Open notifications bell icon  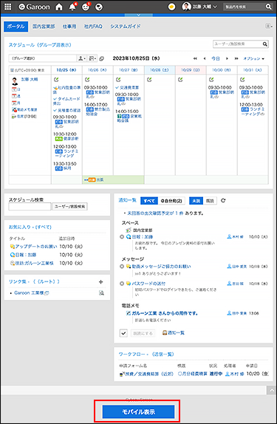tap(72, 7)
